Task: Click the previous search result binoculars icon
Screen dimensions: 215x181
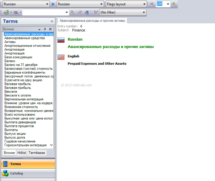Action: (72, 12)
